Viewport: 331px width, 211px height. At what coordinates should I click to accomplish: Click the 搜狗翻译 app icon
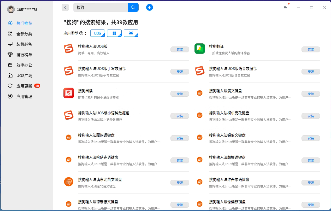(x=200, y=49)
